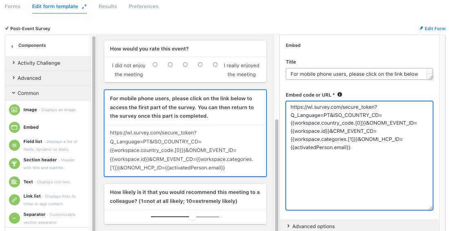Image resolution: width=449 pixels, height=231 pixels.
Task: Click the resize handle of the Embed code textarea
Action: [x=431, y=208]
